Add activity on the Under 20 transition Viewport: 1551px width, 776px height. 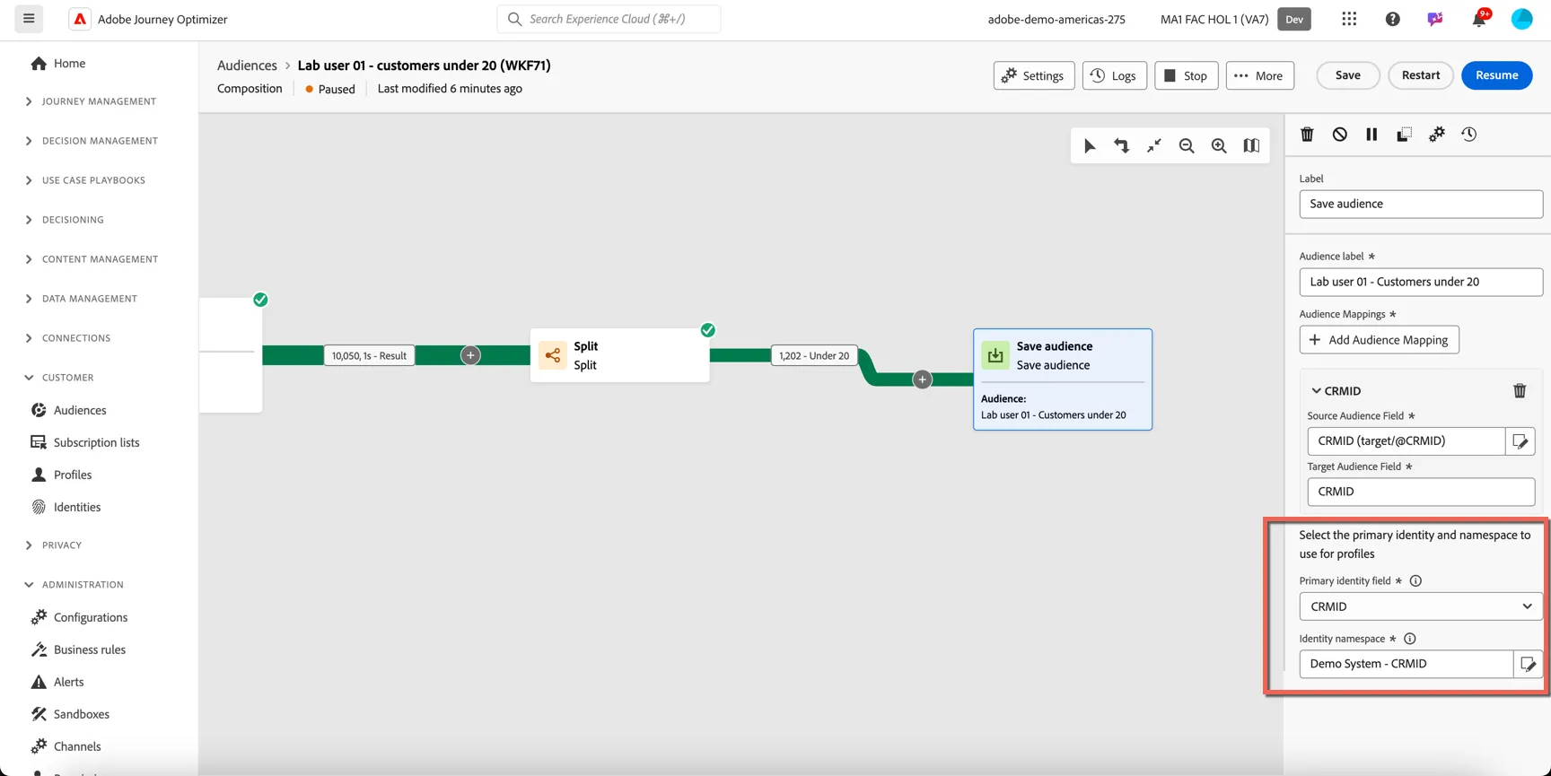(922, 379)
